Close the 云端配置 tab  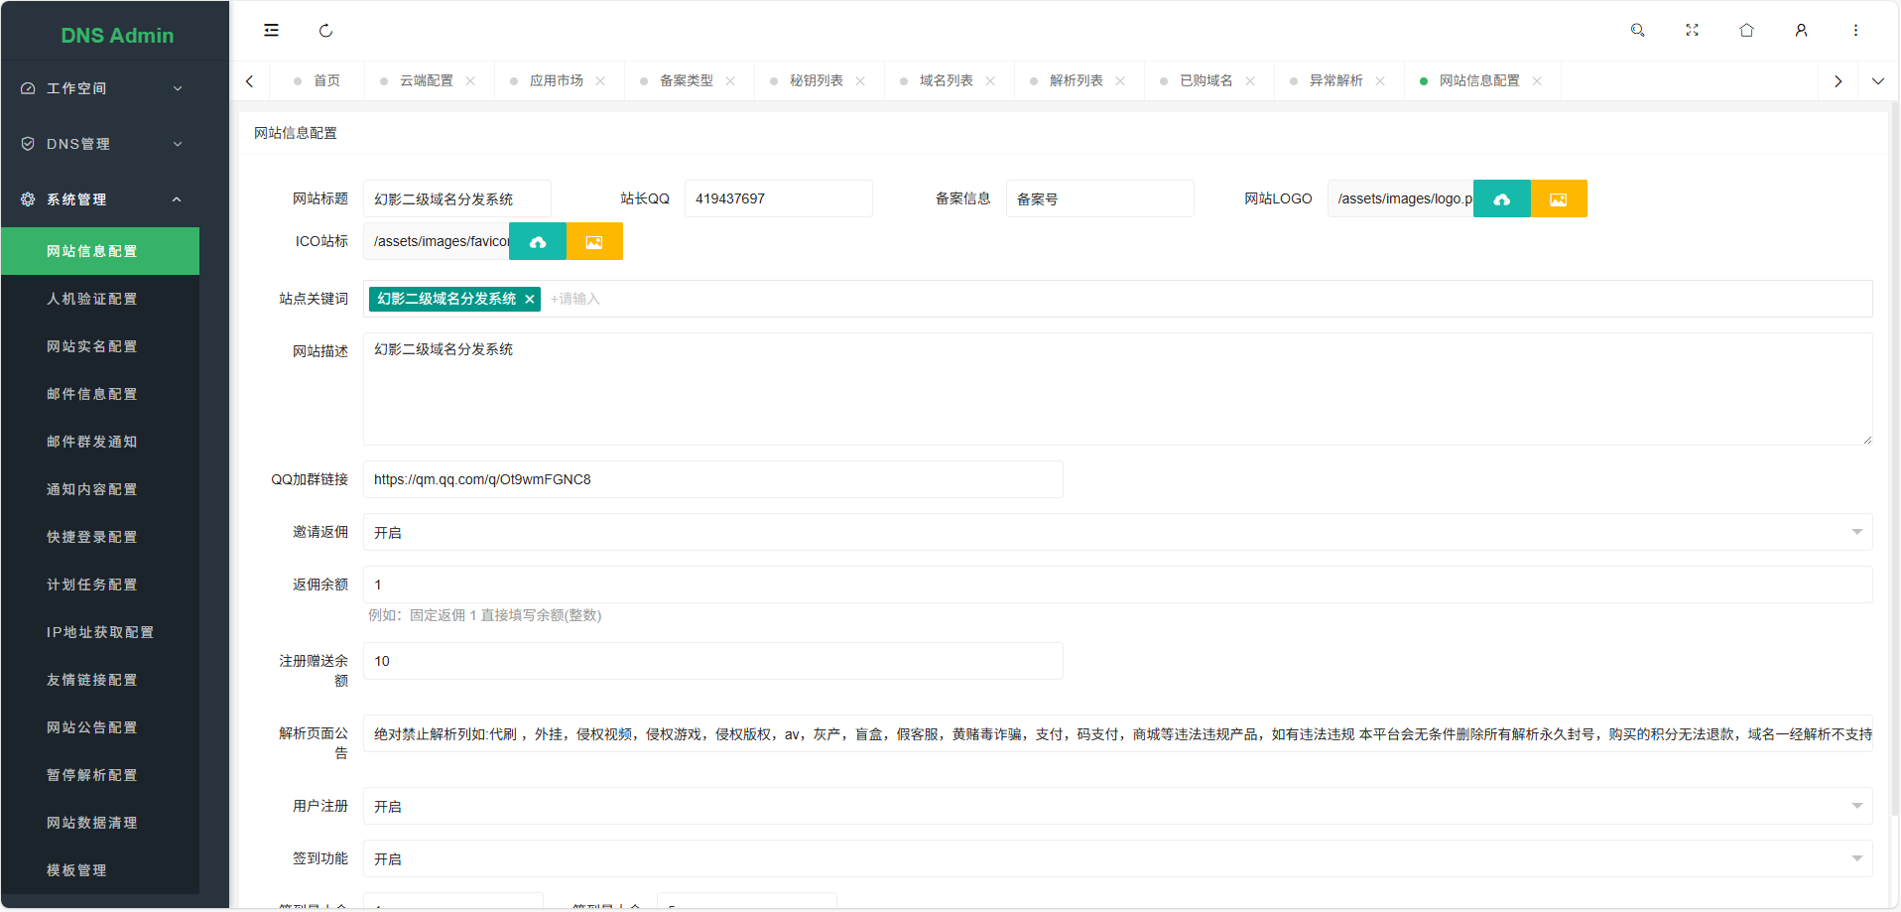(x=470, y=81)
